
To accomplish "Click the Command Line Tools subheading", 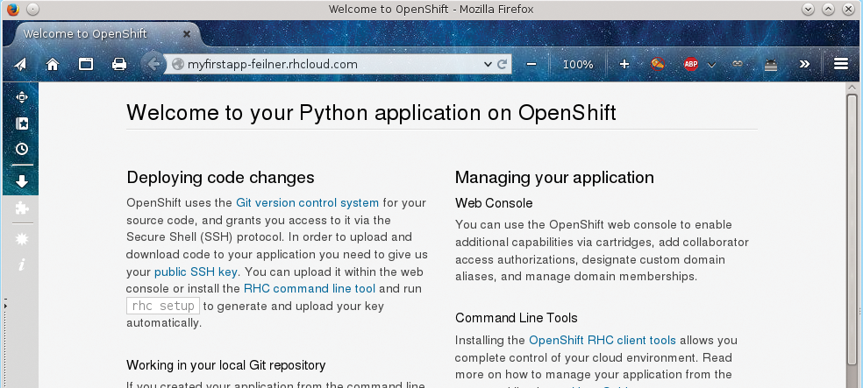I will (517, 318).
